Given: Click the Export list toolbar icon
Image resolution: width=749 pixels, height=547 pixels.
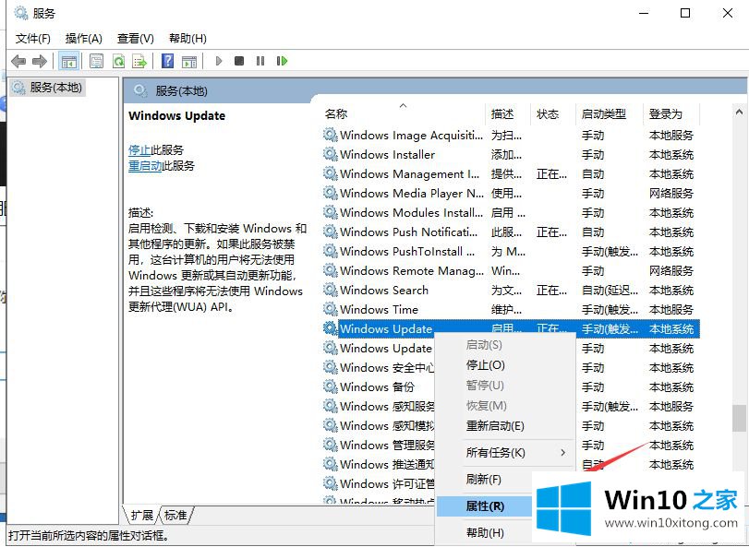Looking at the screenshot, I should tap(140, 61).
